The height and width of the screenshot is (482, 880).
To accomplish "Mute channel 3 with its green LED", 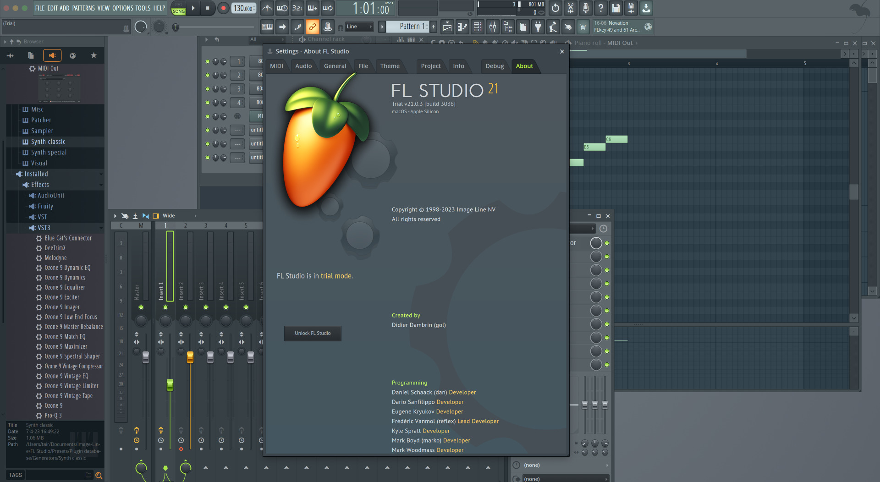I will coord(208,89).
